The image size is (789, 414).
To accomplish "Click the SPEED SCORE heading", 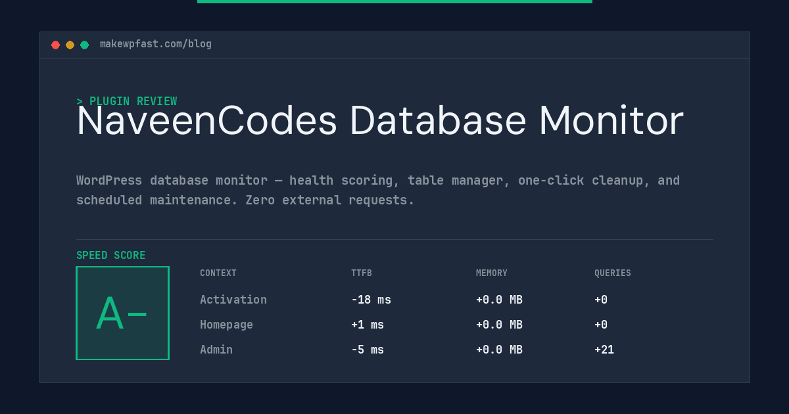I will (x=111, y=256).
